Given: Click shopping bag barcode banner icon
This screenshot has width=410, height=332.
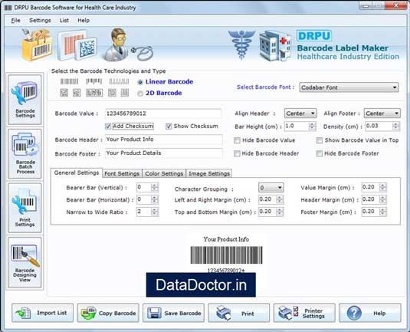Looking at the screenshot, I should 37,45.
